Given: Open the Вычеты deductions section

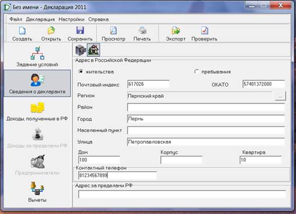Looking at the screenshot, I should click(37, 192).
